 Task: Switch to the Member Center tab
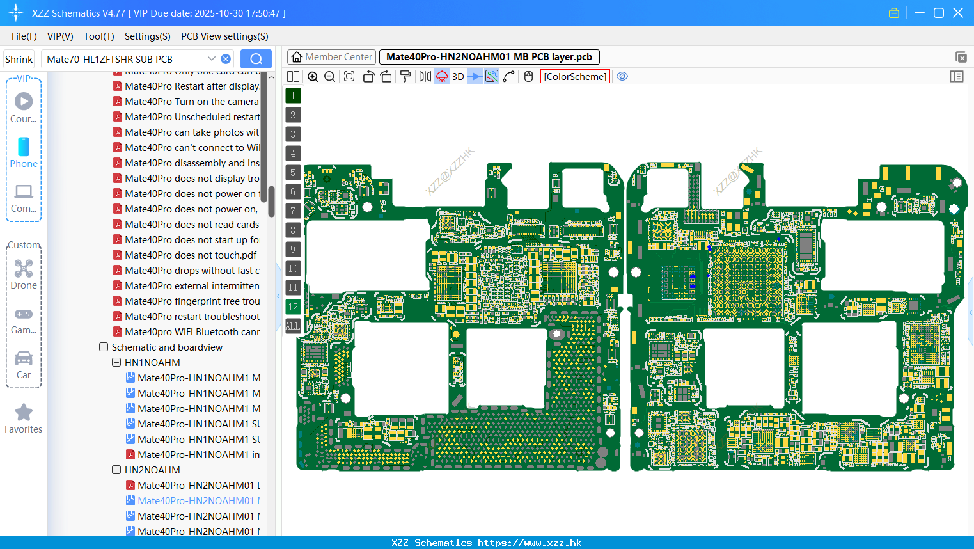332,57
